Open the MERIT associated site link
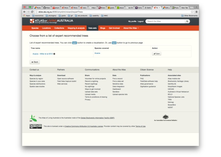 (170, 107)
